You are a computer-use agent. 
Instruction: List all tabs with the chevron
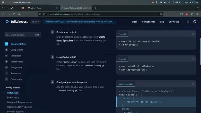[x=198, y=8]
